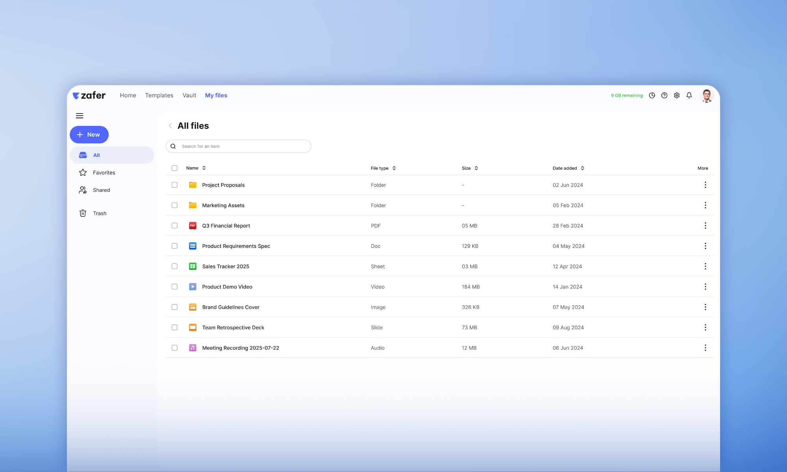Check the Product Demo Video checkbox
The height and width of the screenshot is (472, 787).
point(174,287)
